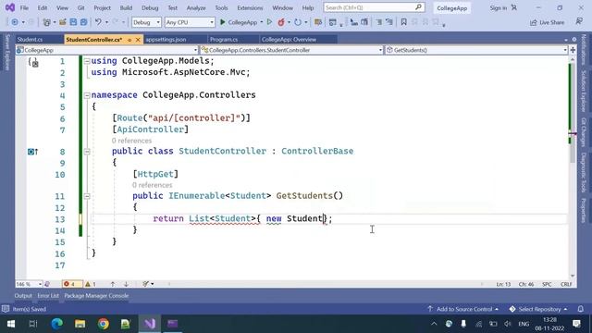Click the Sign in link

pos(499,7)
